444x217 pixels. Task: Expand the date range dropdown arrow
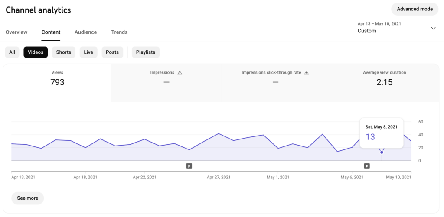(x=433, y=28)
